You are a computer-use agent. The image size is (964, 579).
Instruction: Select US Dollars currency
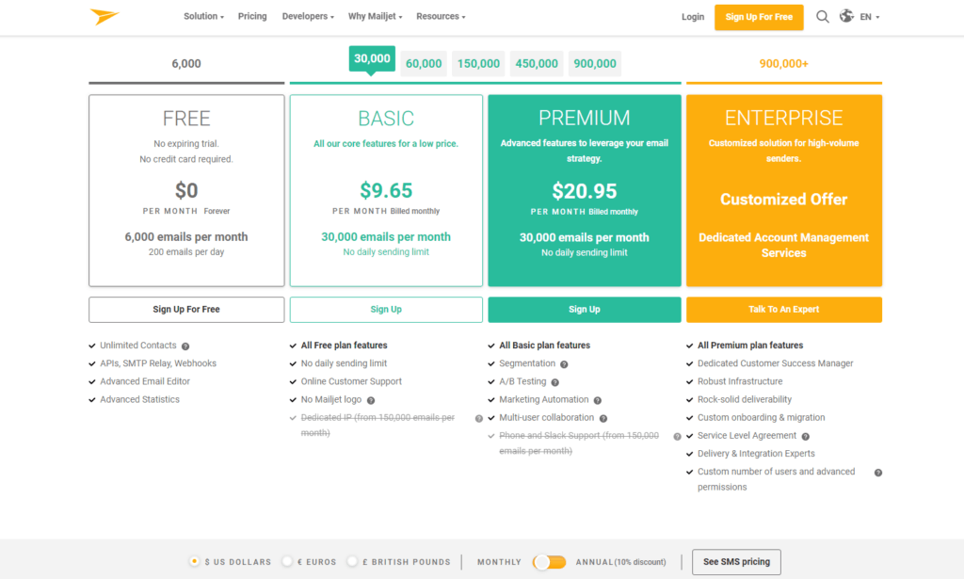coord(194,561)
